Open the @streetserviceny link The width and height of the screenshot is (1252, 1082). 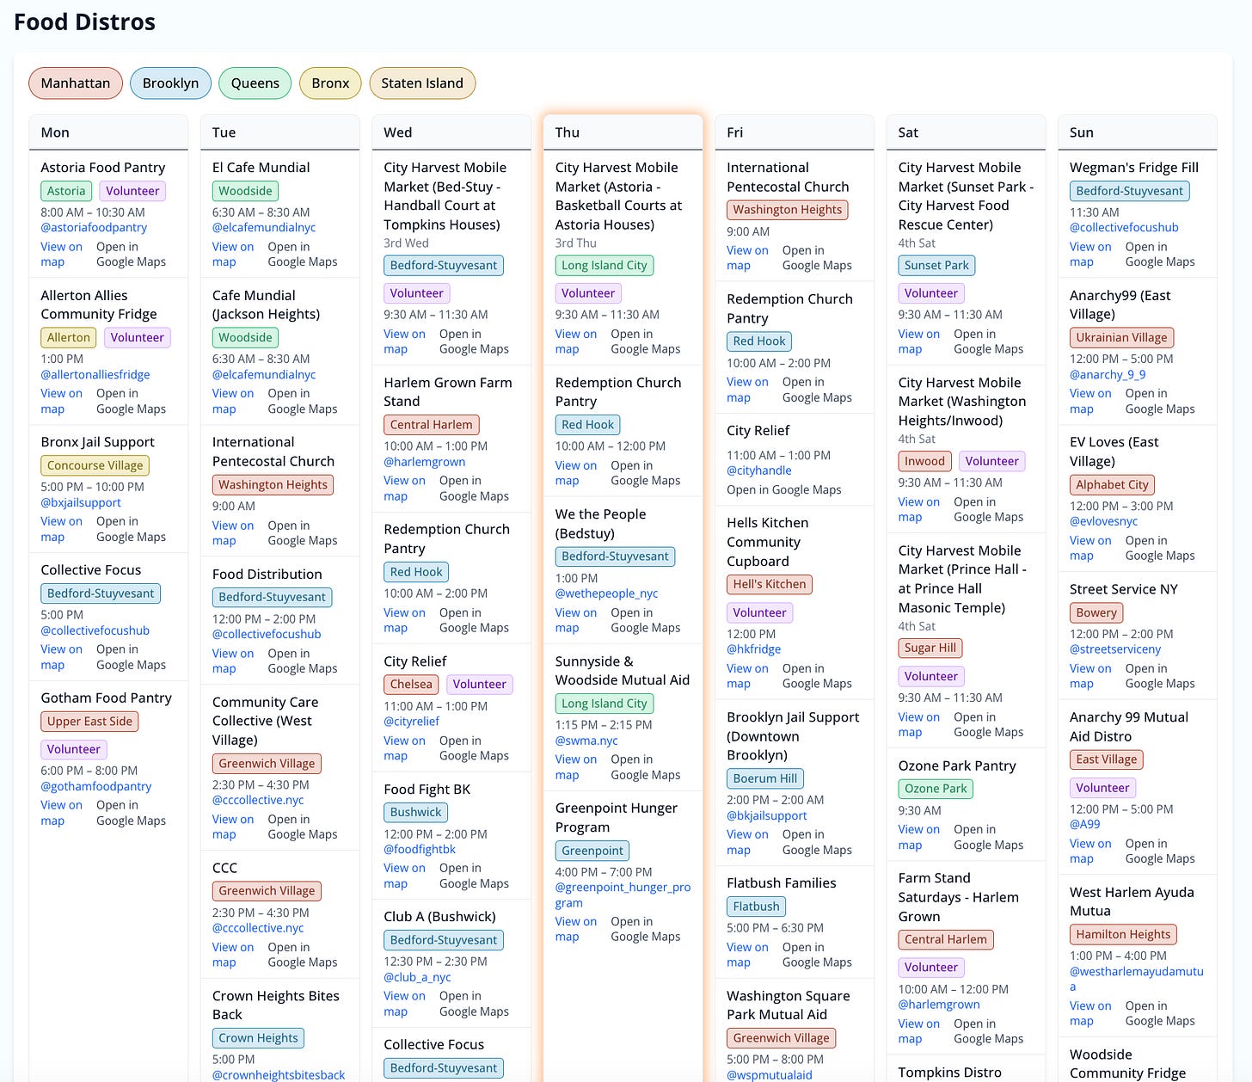pos(1115,650)
